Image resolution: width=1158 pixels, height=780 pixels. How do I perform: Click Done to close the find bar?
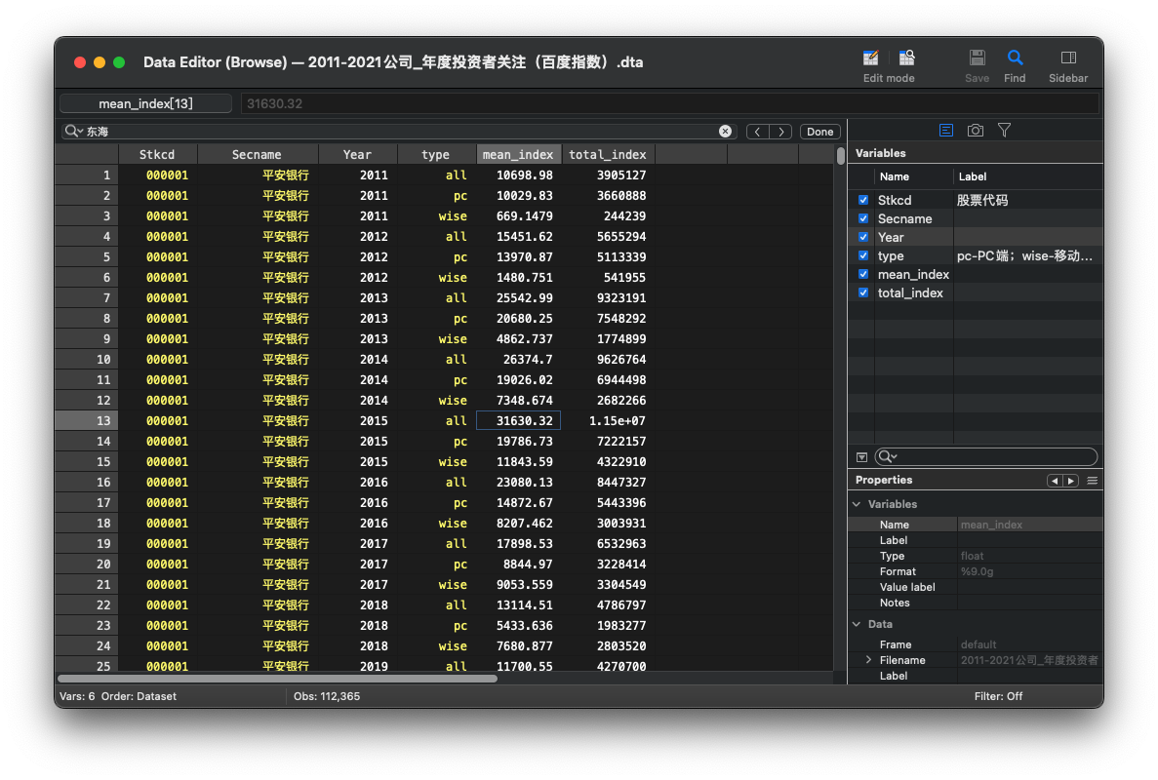[819, 132]
